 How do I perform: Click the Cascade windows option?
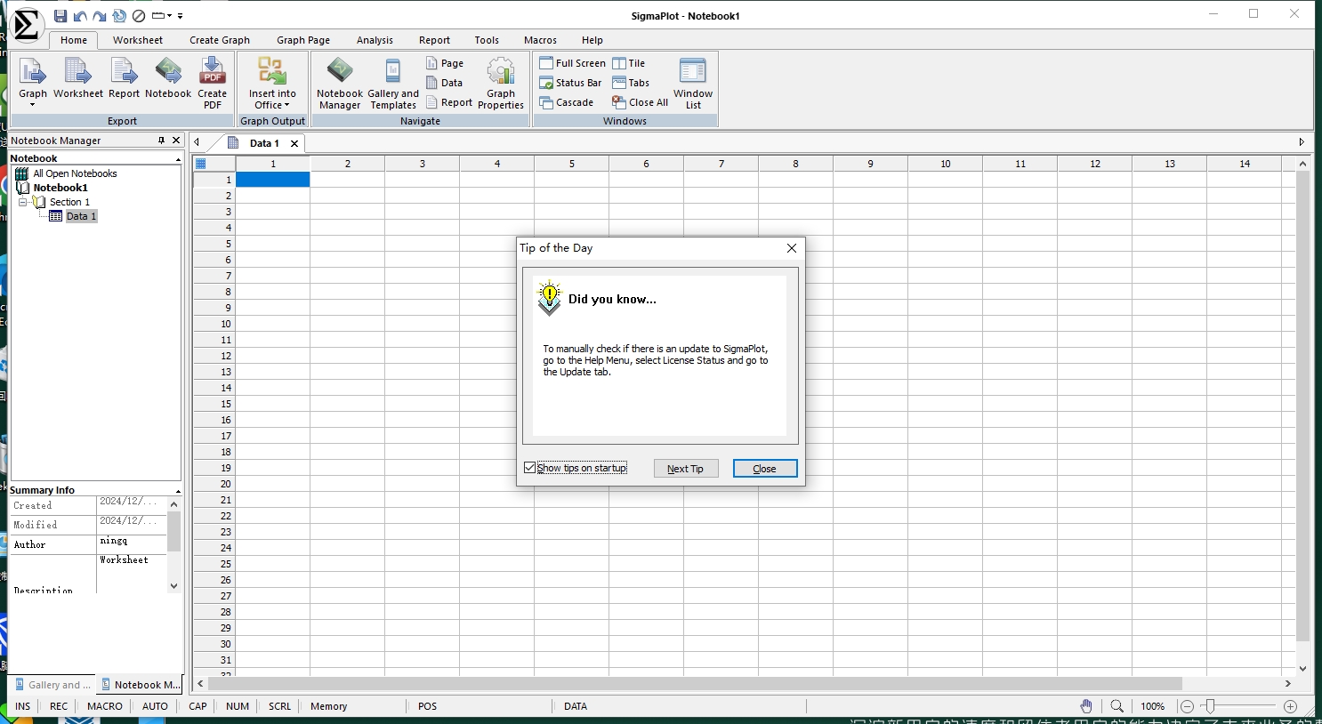click(x=566, y=102)
